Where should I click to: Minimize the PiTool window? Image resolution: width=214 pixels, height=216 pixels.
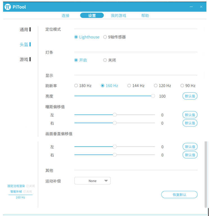point(191,7)
